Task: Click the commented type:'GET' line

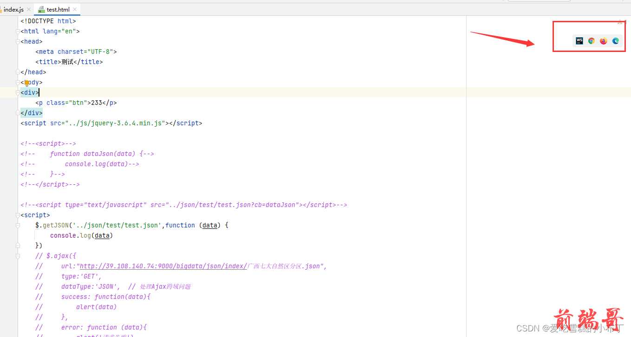Action: click(x=69, y=276)
